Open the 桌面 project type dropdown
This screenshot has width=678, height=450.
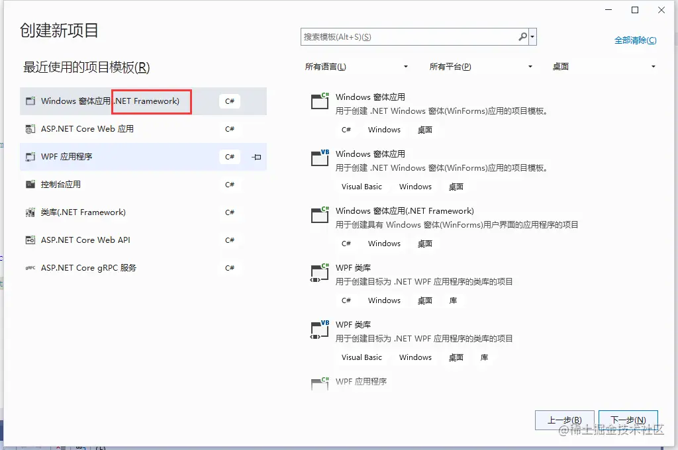[604, 67]
